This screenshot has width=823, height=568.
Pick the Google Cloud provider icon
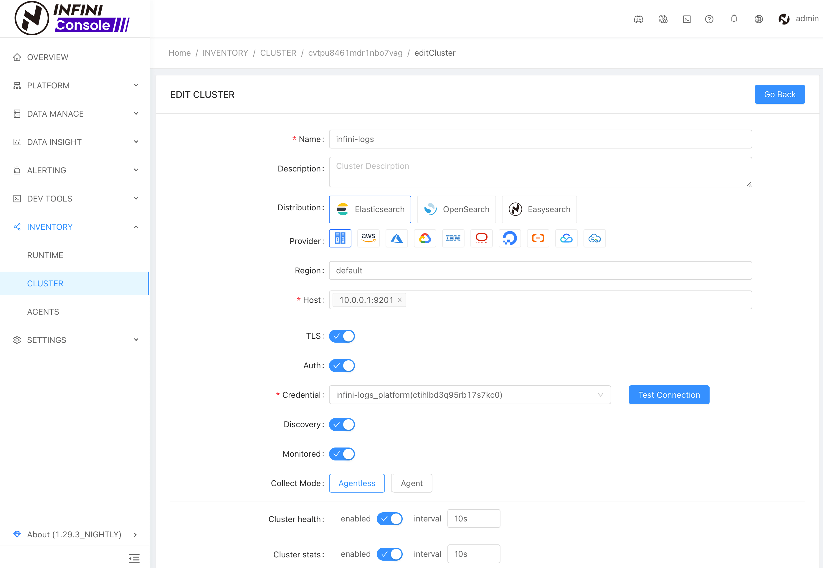click(425, 238)
